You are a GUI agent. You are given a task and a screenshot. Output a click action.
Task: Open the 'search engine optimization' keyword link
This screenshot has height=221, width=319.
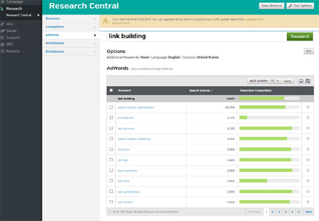tap(135, 107)
